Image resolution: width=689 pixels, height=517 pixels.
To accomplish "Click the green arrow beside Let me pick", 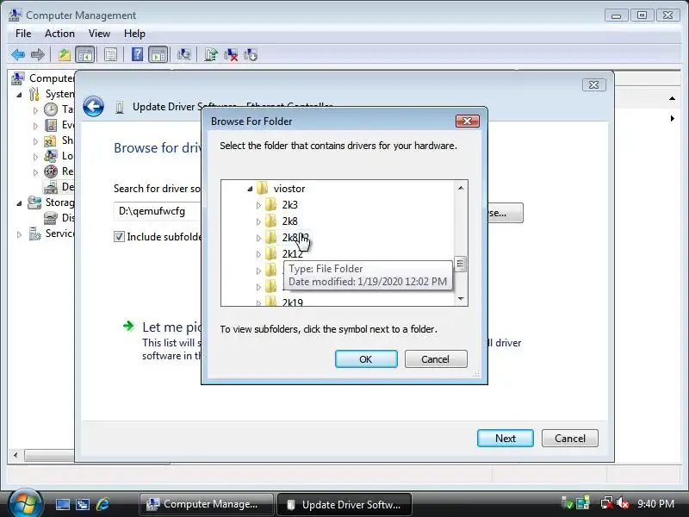I will (128, 326).
